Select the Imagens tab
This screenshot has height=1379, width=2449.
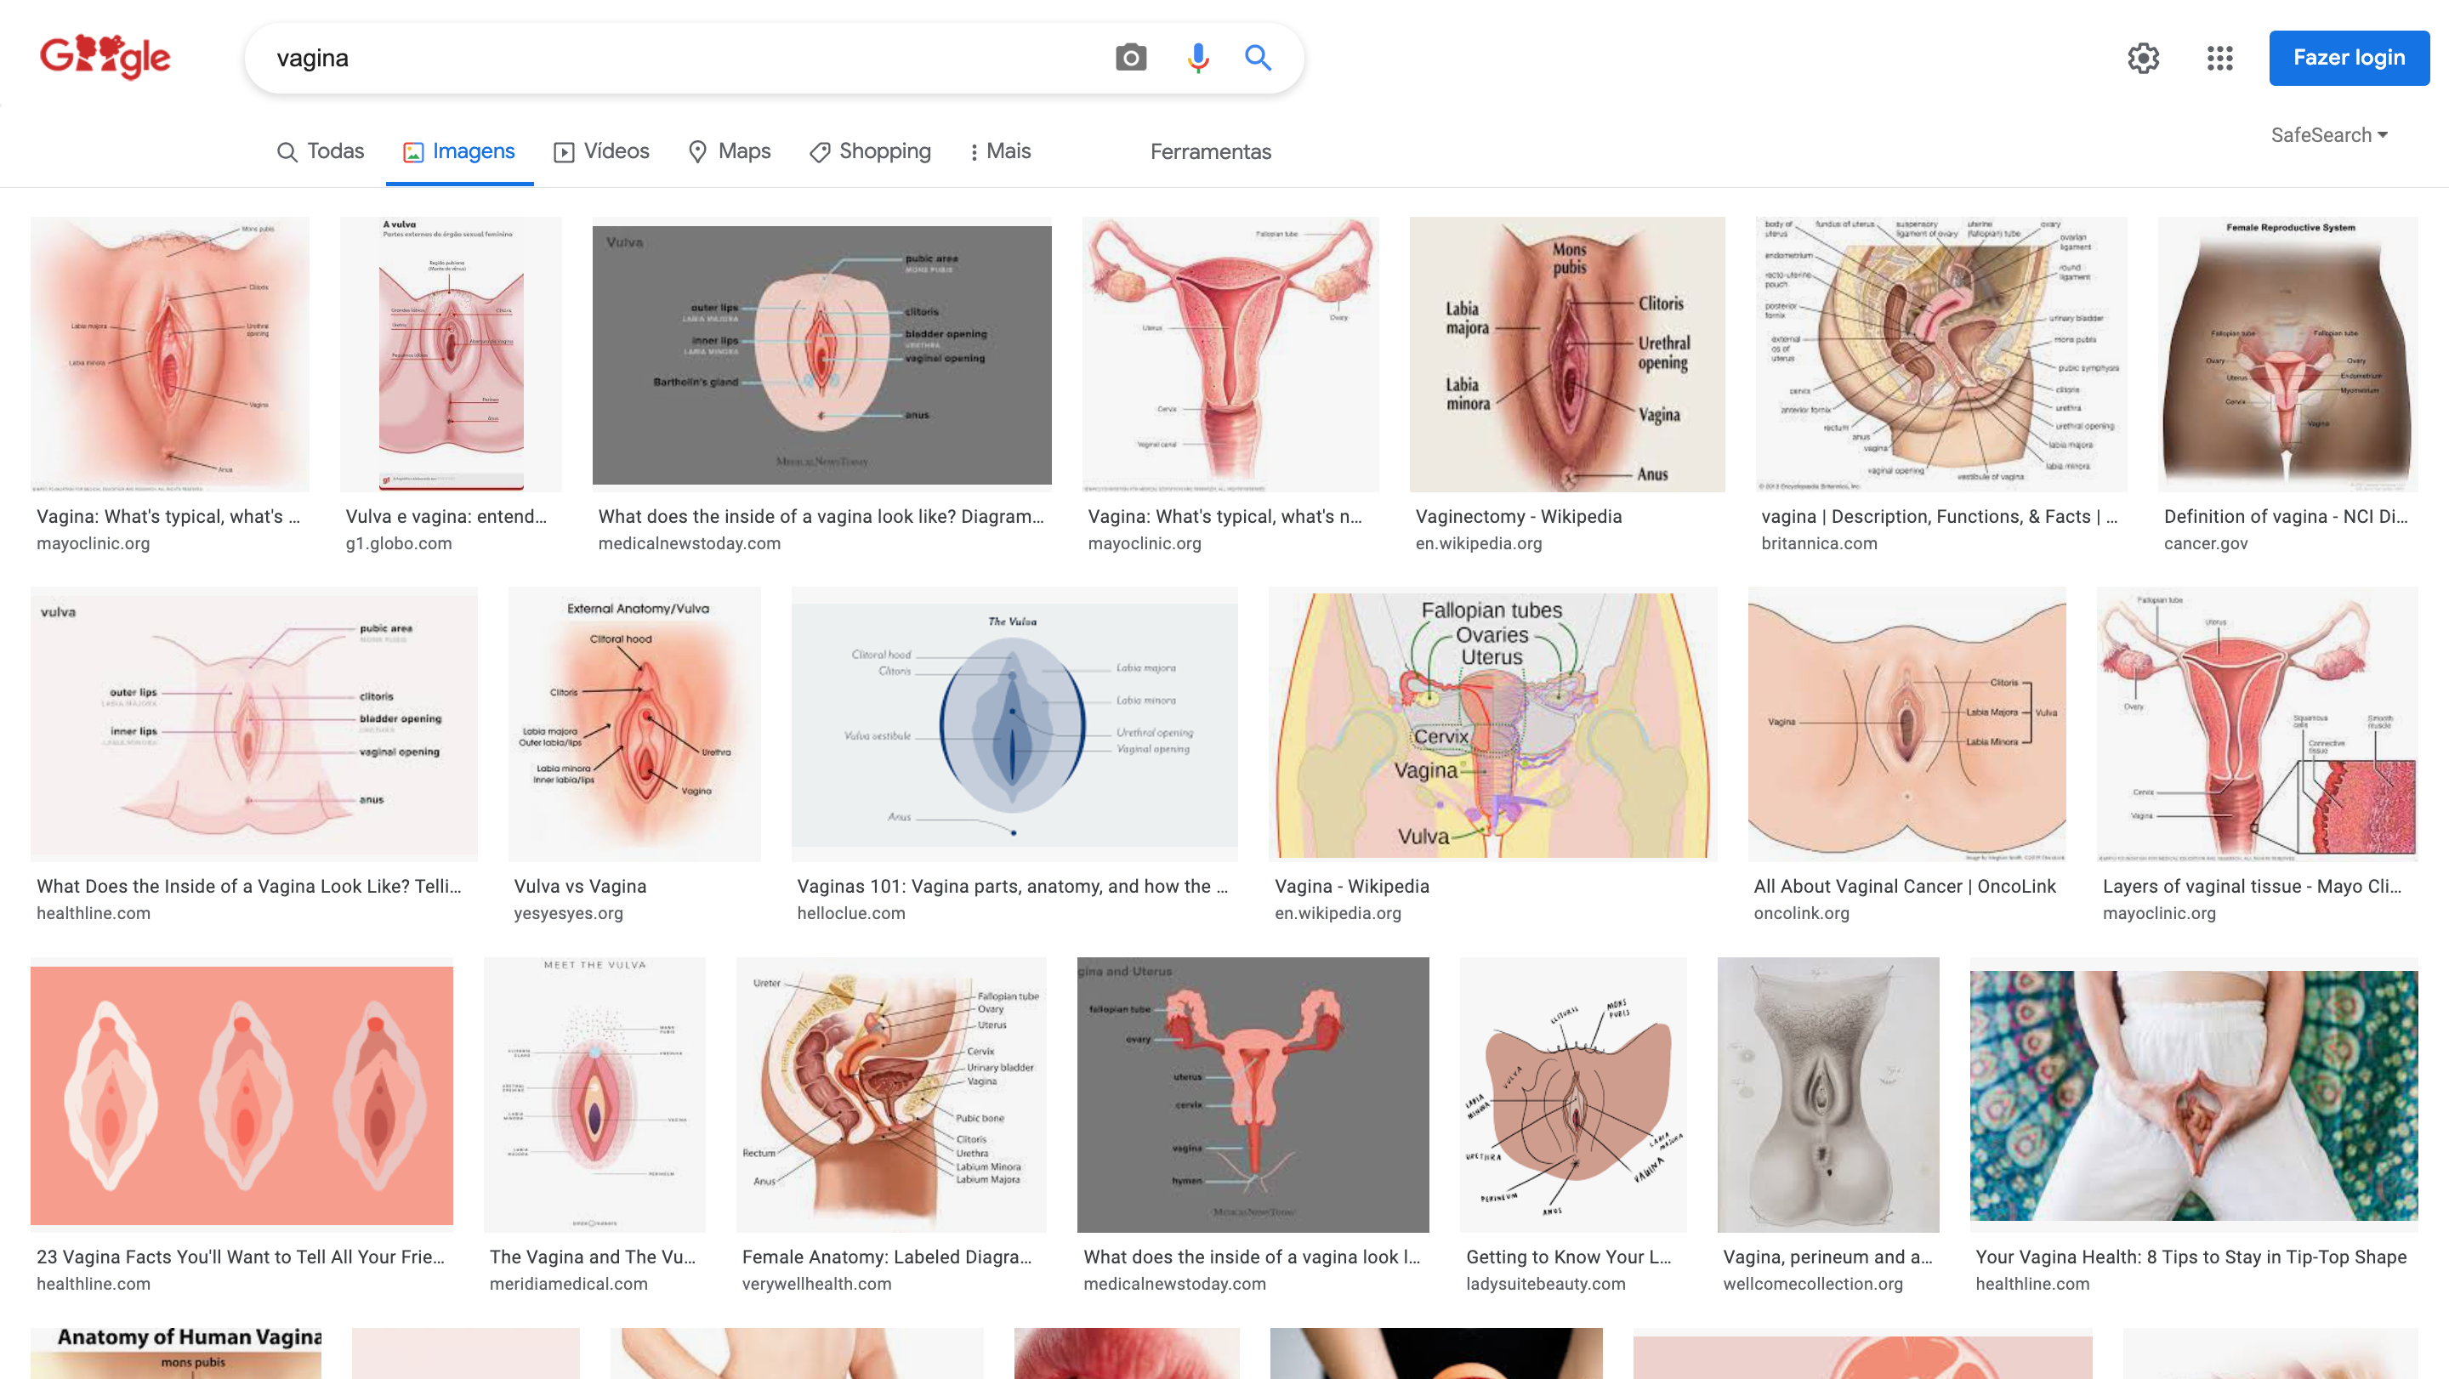(459, 151)
